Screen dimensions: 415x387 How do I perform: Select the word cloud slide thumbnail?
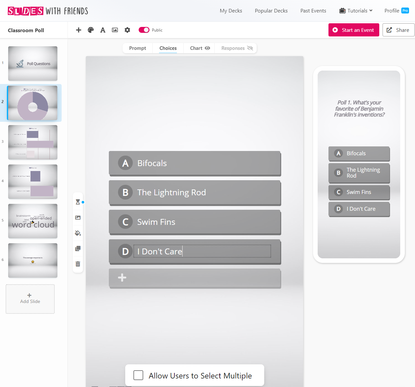tap(32, 221)
